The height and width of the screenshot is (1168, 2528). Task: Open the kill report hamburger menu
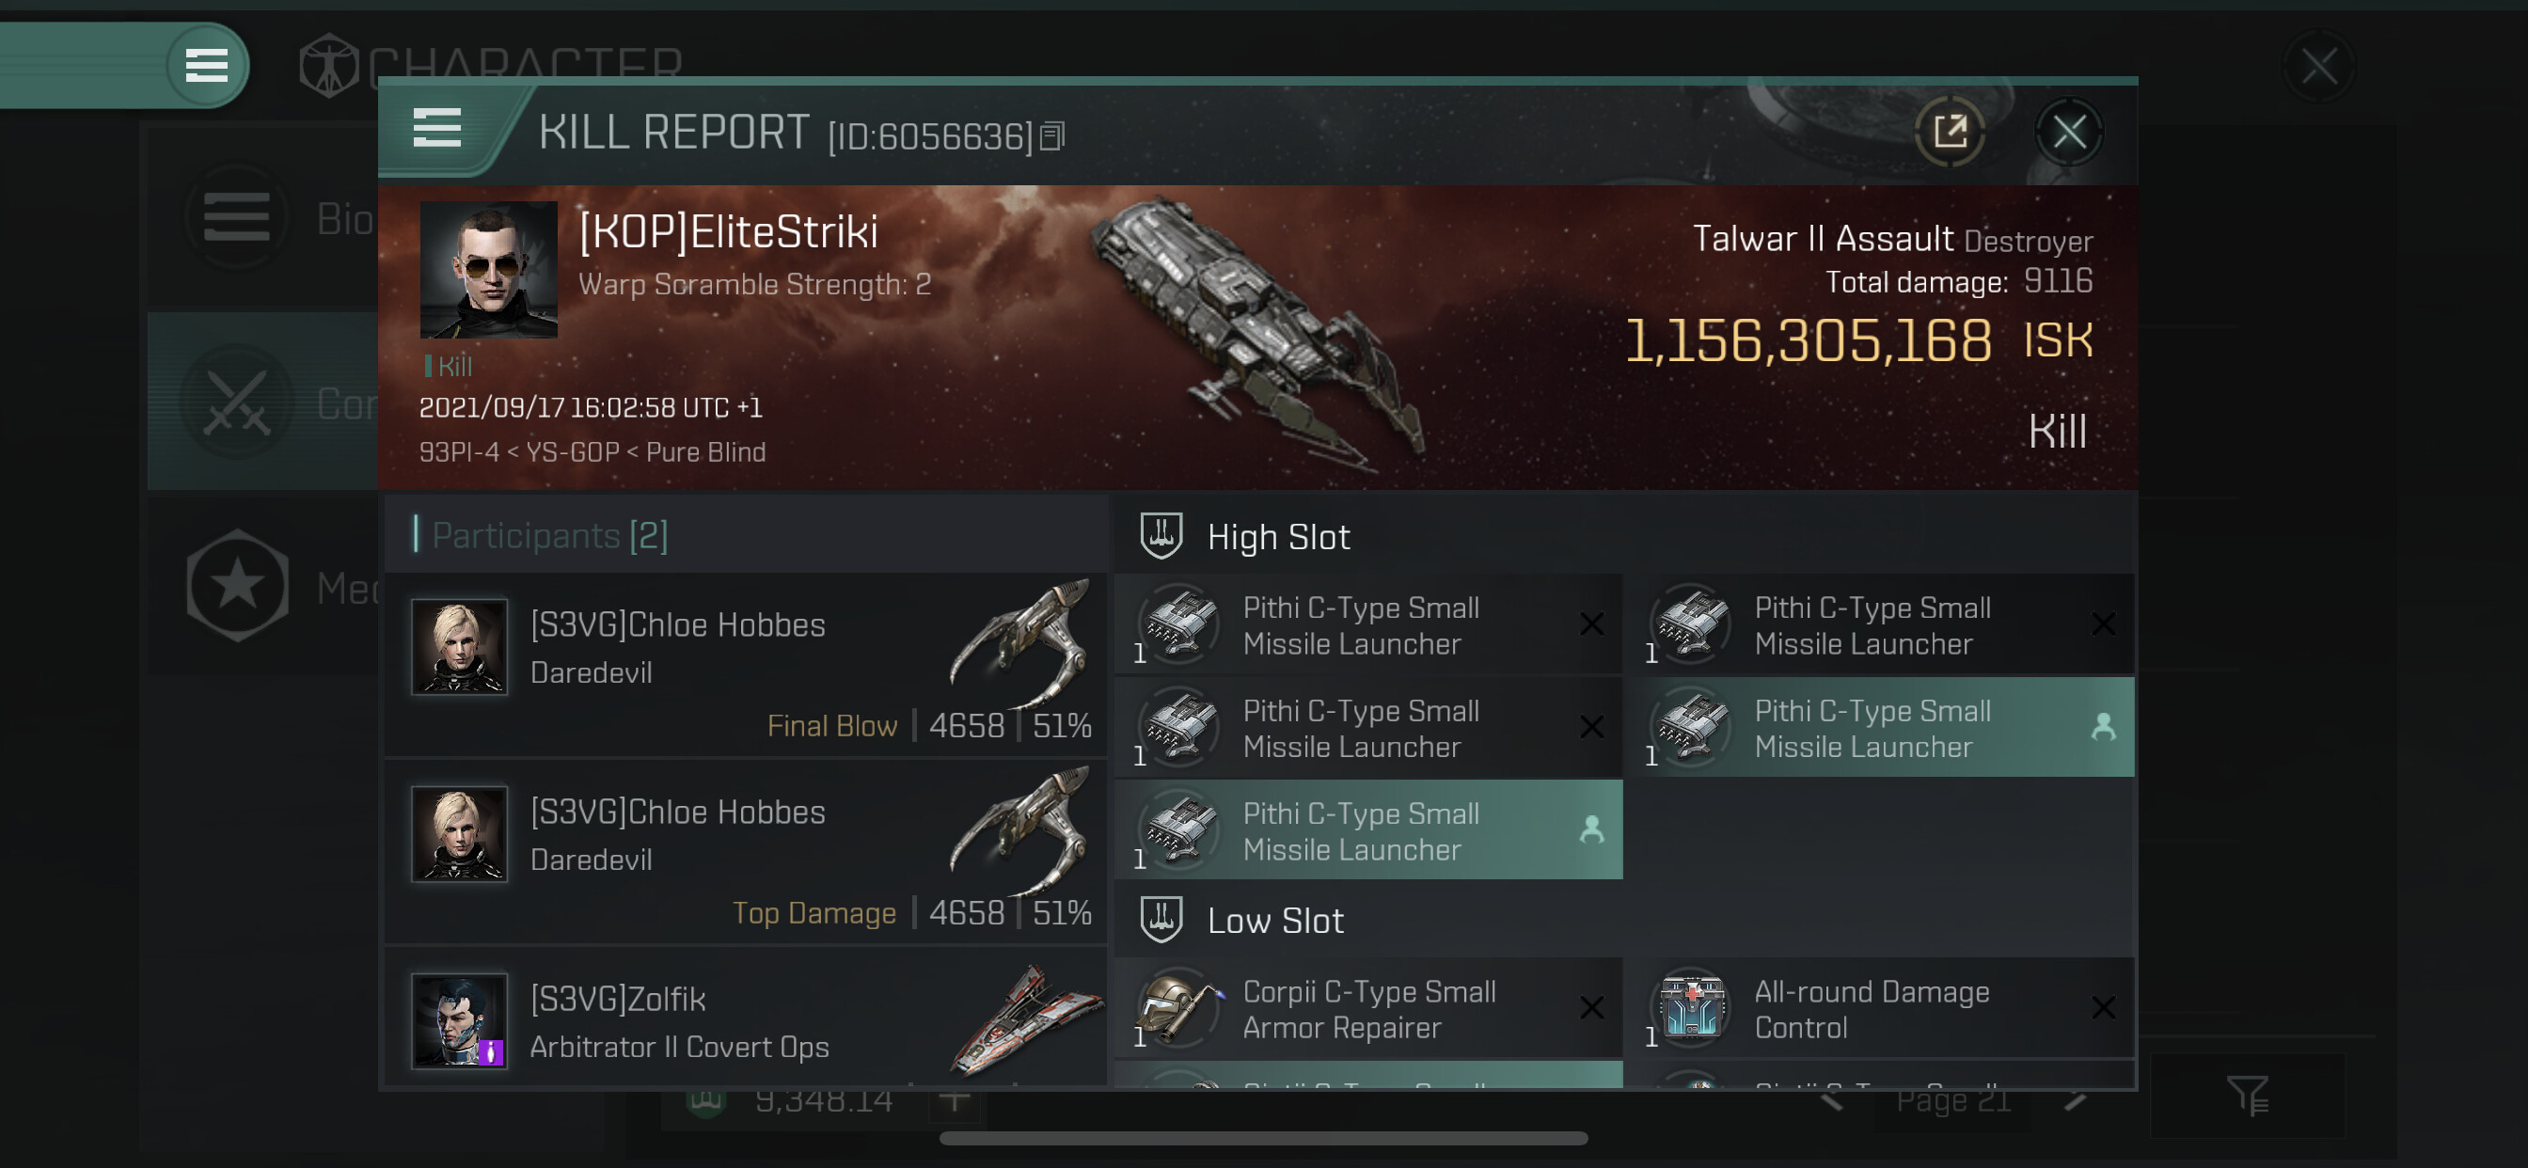click(x=436, y=129)
